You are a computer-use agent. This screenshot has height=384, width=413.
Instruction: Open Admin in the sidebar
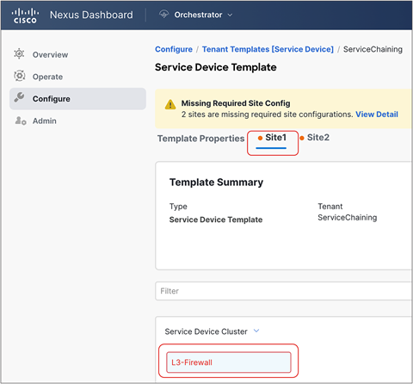click(x=45, y=121)
